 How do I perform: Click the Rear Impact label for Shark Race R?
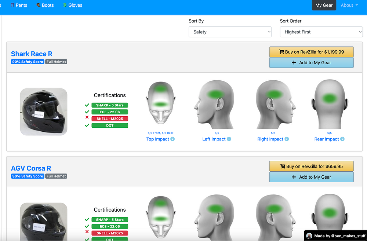coord(327,139)
